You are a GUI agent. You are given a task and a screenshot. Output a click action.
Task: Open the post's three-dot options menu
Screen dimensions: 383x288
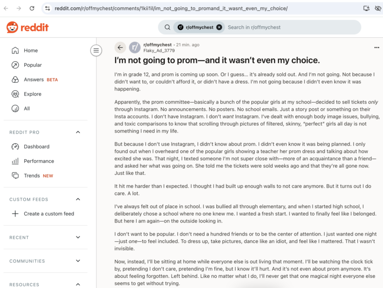tap(377, 48)
